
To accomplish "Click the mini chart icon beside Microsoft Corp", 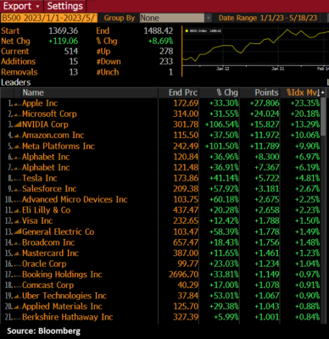I will (x=18, y=115).
